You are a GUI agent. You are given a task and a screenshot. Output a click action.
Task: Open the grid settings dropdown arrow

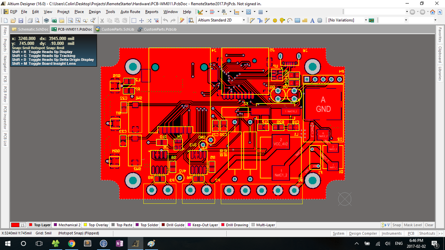click(267, 12)
